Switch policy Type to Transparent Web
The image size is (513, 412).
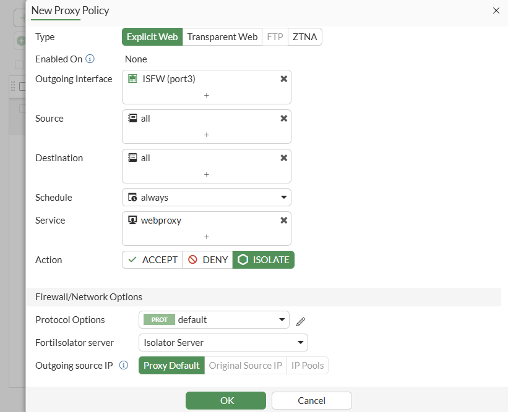(222, 36)
